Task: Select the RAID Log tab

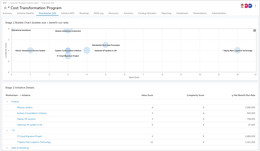Action: 98,13
